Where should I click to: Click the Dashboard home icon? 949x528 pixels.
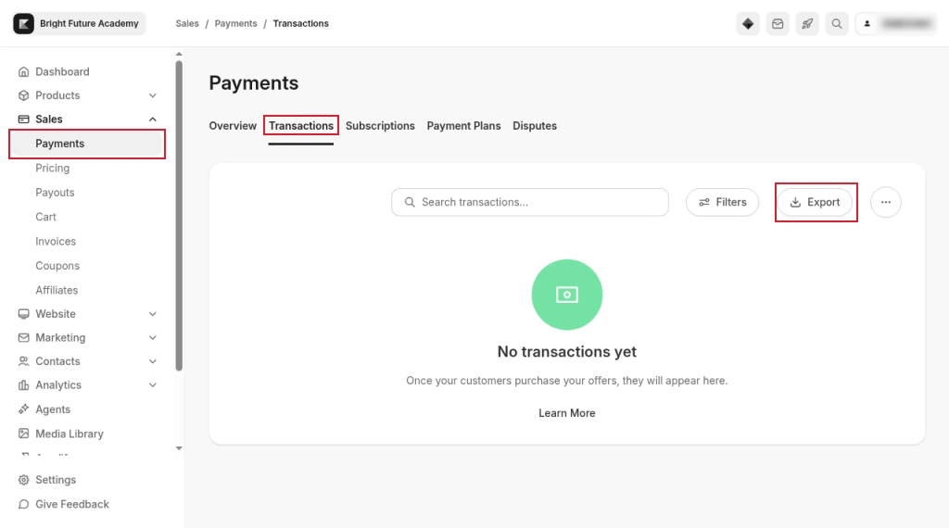(23, 72)
